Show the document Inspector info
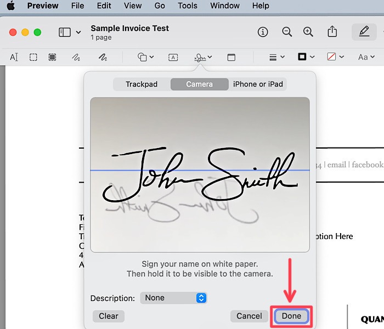This screenshot has width=384, height=329. pyautogui.click(x=263, y=32)
